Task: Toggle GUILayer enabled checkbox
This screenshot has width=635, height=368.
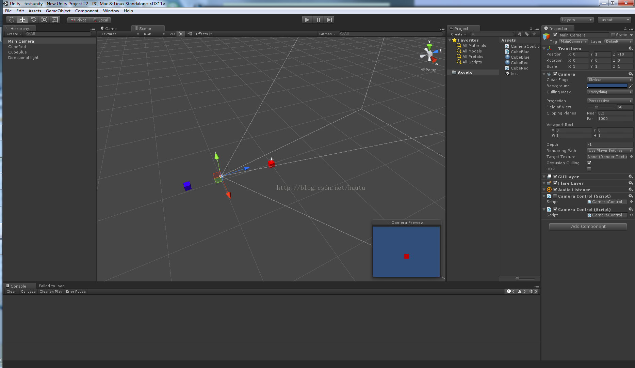Action: coord(555,177)
